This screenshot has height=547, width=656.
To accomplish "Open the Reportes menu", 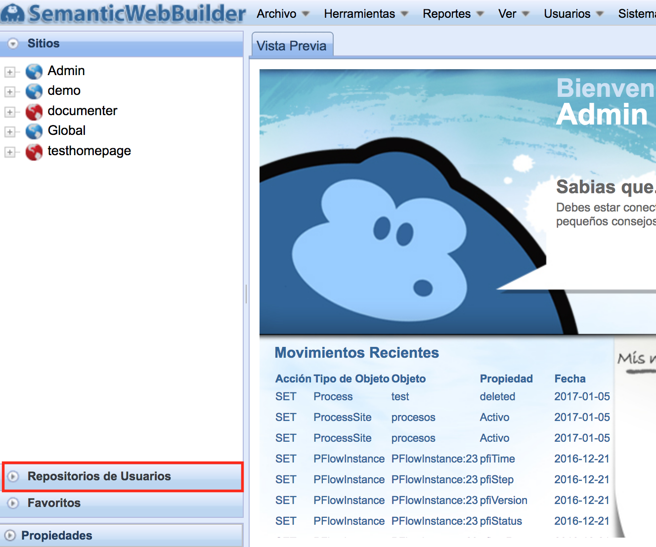I will click(453, 14).
